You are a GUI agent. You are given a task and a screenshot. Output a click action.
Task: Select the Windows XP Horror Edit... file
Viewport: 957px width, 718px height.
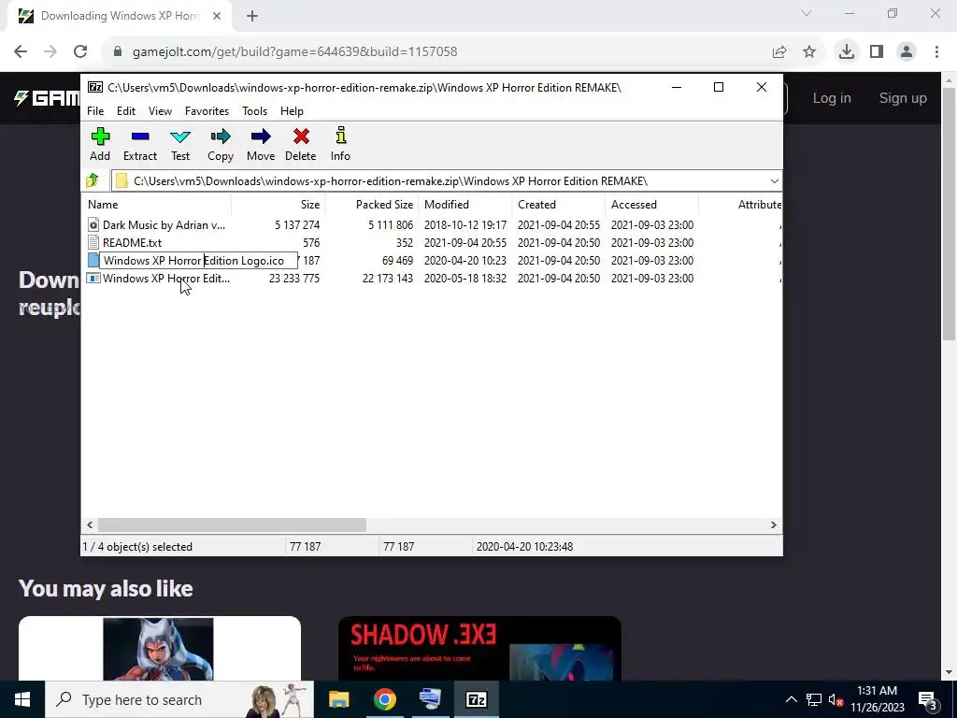(x=166, y=278)
